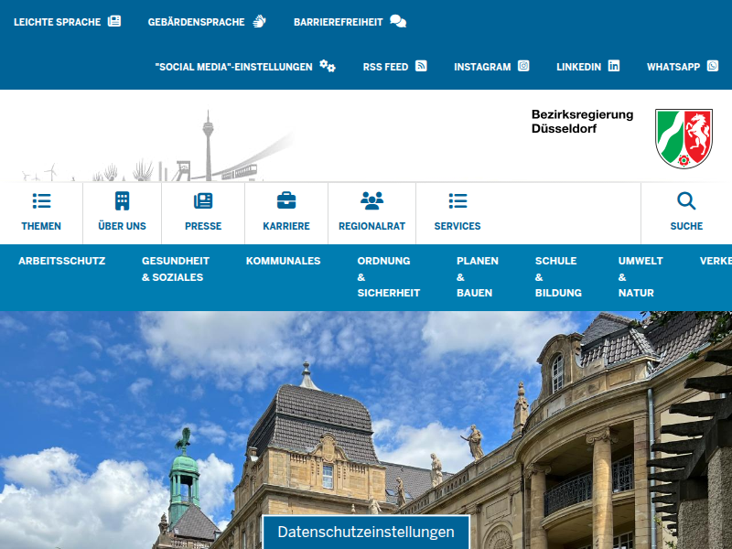Select the Karriere briefcase icon

coord(287,200)
